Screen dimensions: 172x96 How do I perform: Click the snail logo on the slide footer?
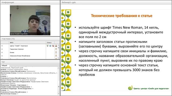point(130,88)
